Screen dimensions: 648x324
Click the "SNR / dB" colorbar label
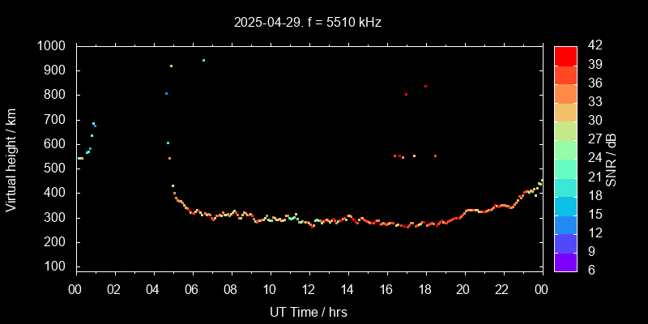(612, 158)
